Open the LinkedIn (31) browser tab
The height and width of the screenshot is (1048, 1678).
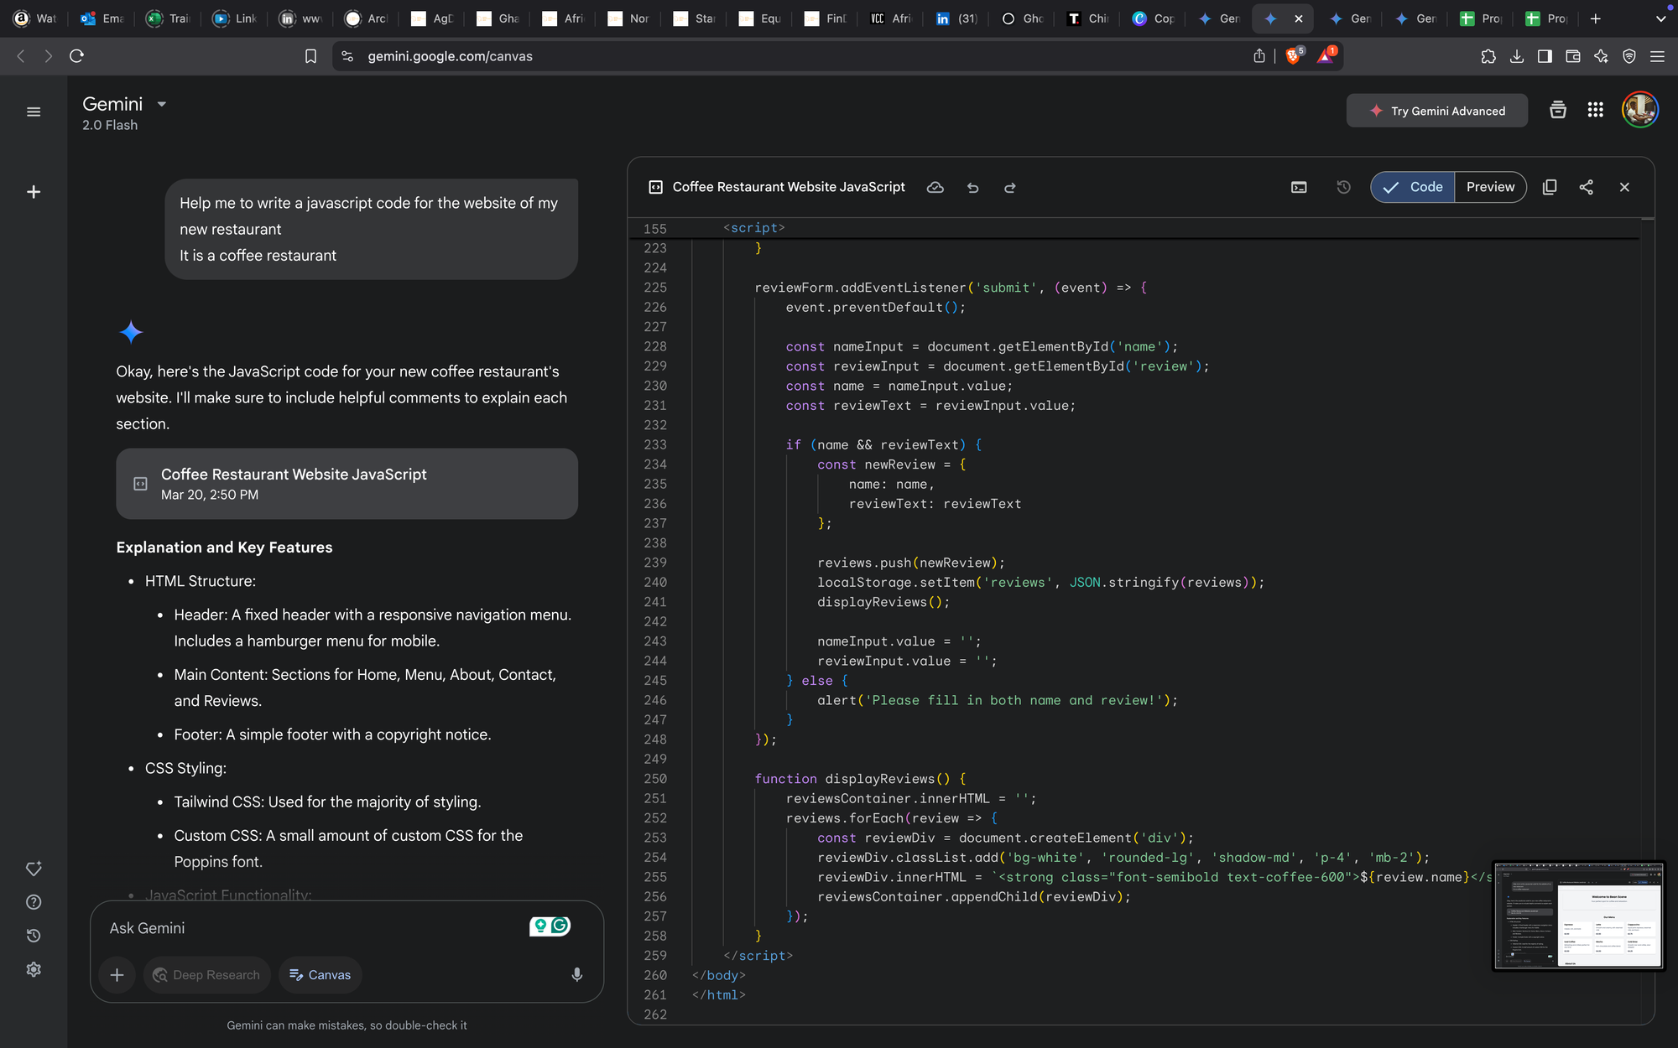tap(957, 18)
